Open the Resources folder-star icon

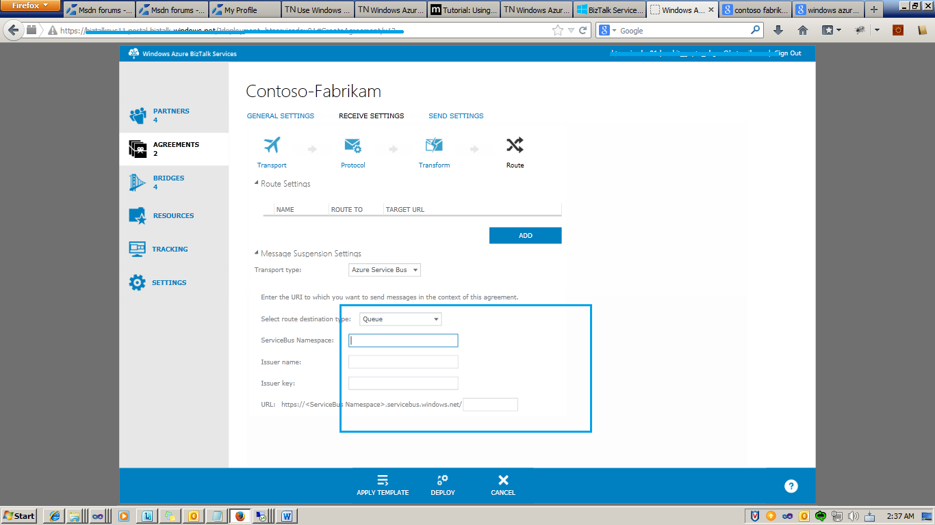tap(138, 216)
